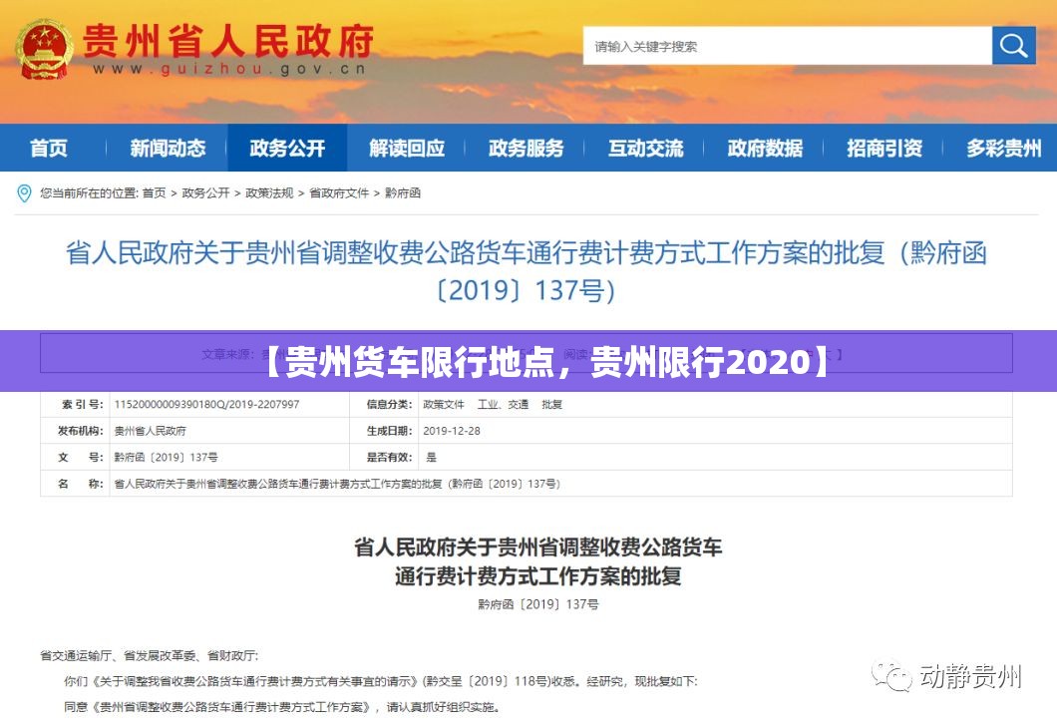Open the 政务公开 navigation tab
The width and height of the screenshot is (1057, 723).
(287, 148)
